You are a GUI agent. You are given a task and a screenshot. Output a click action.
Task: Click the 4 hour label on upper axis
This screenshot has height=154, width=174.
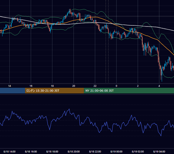pos(159,86)
